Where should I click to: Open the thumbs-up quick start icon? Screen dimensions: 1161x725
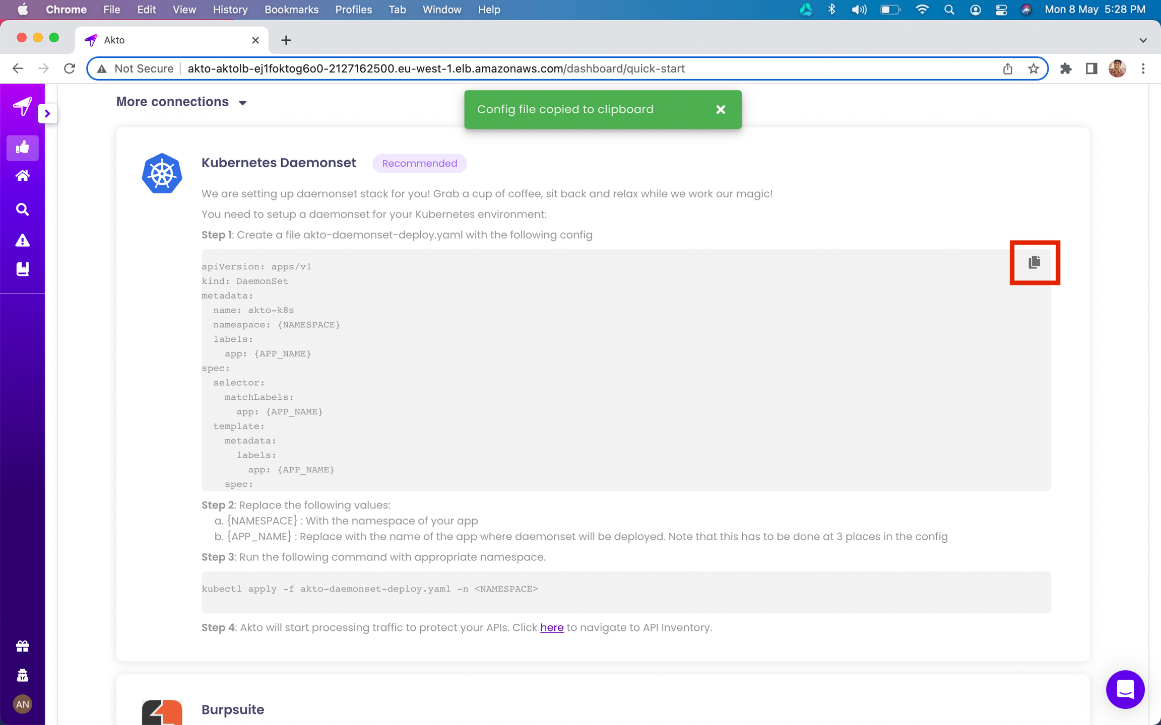pyautogui.click(x=22, y=148)
